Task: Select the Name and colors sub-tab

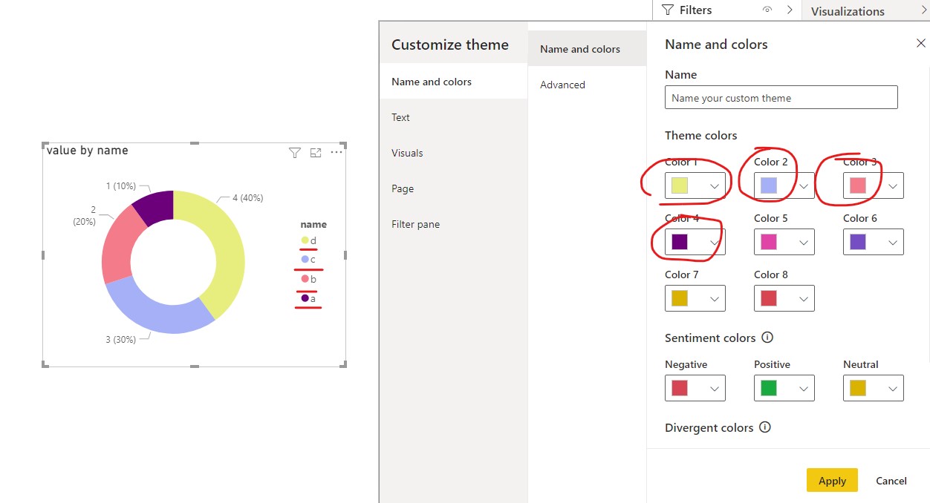Action: 587,49
